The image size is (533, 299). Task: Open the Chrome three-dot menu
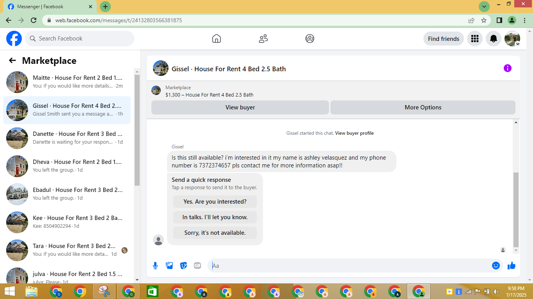[524, 20]
